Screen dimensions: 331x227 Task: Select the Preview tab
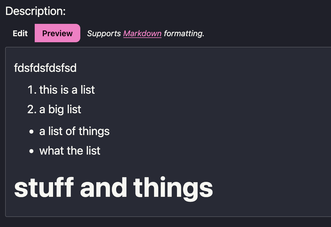pos(57,33)
